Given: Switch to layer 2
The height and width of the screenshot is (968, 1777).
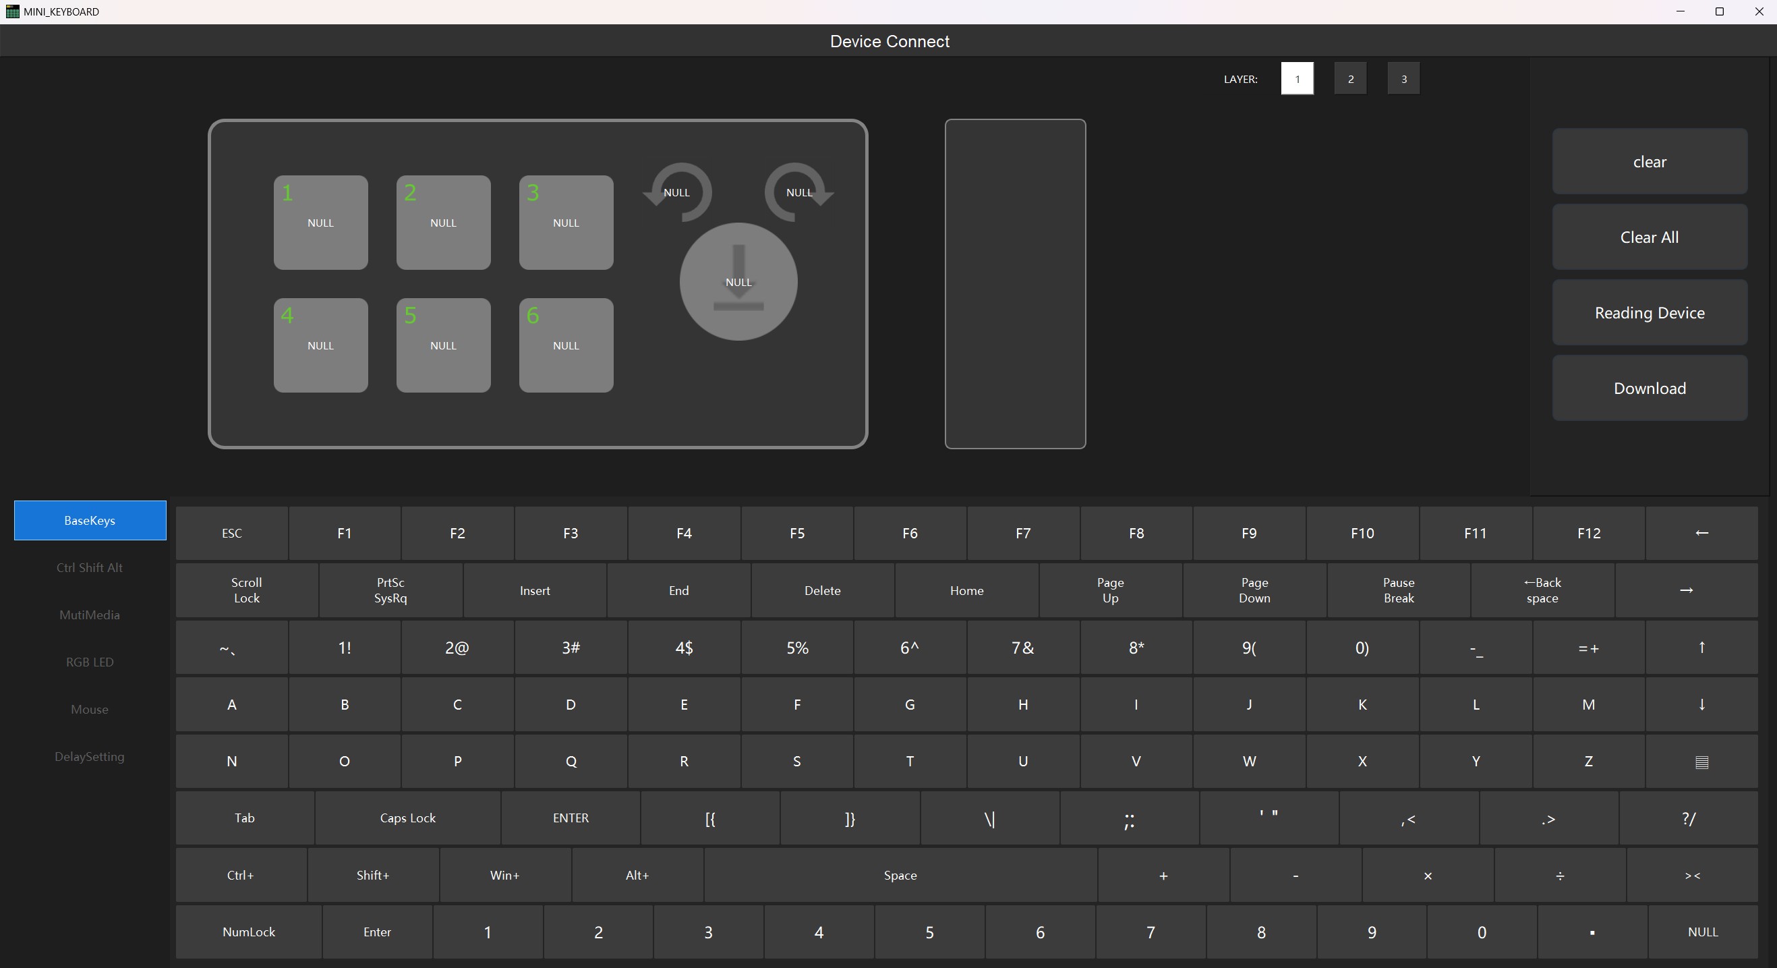Looking at the screenshot, I should tap(1350, 79).
